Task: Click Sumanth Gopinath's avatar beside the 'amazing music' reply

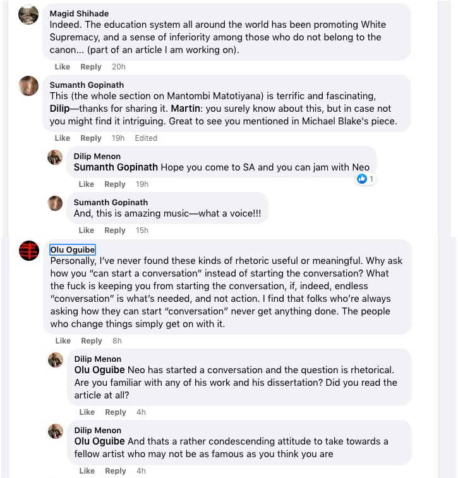Action: 55,203
